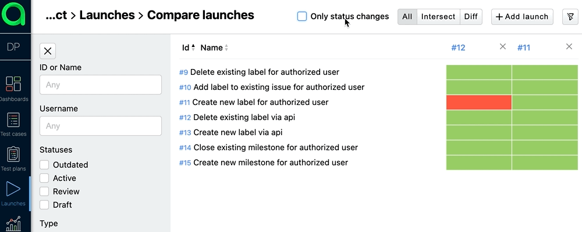Select the Draft status checkbox
The width and height of the screenshot is (582, 232).
point(44,205)
